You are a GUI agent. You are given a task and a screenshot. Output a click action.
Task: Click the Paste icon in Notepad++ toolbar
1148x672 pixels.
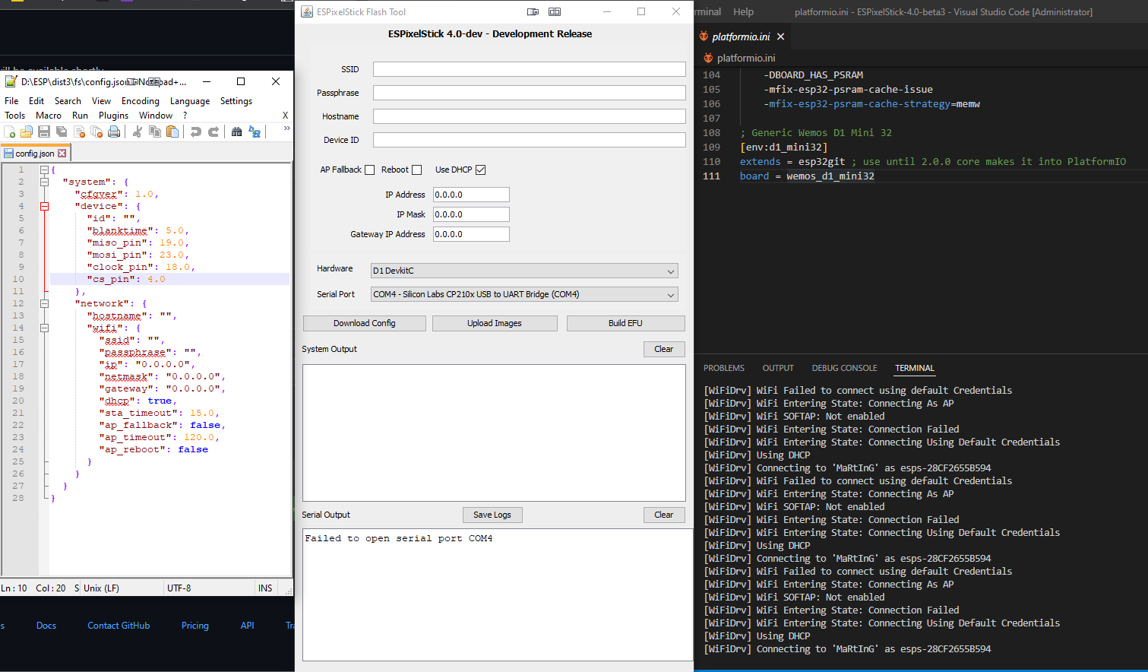pos(172,132)
